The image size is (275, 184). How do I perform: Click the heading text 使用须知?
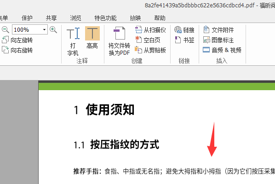[110, 109]
